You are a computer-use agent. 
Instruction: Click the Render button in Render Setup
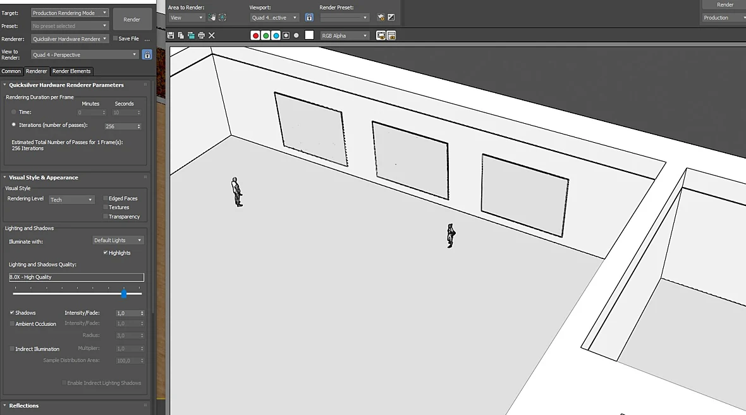[131, 20]
